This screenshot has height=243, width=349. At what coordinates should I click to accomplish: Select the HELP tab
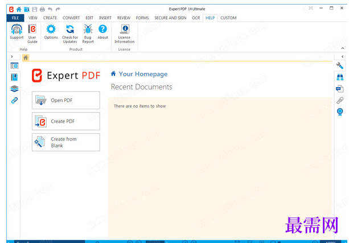[x=210, y=18]
